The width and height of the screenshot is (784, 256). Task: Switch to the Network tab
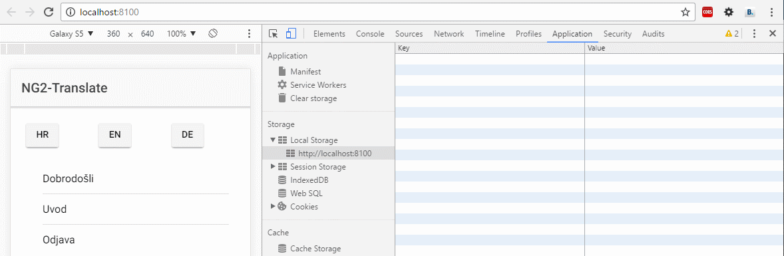(449, 34)
